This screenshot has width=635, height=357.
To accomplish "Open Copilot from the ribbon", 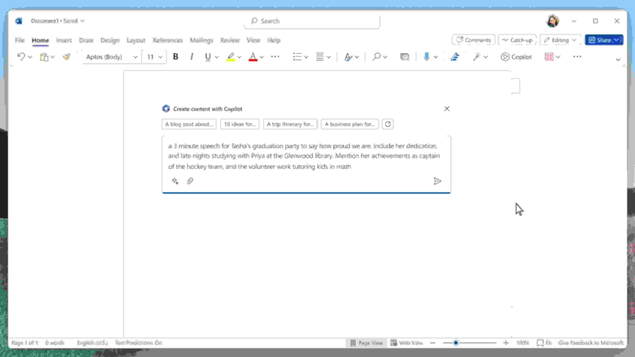I will click(x=516, y=57).
